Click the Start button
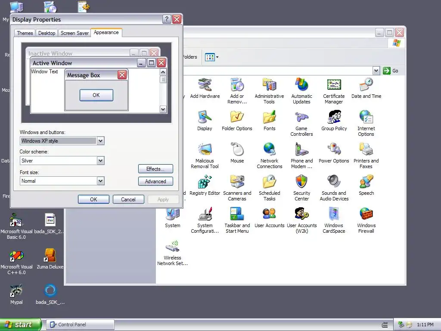Image resolution: width=441 pixels, height=331 pixels. (x=21, y=325)
